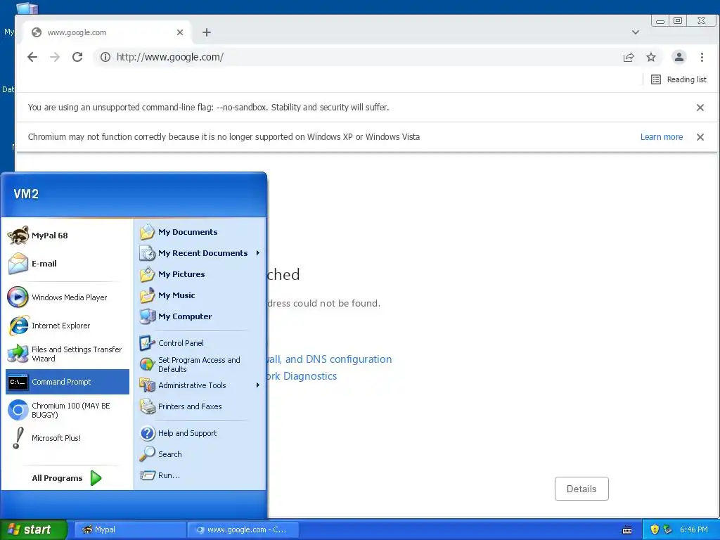Open Control Panel
The image size is (720, 540).
coord(200,343)
